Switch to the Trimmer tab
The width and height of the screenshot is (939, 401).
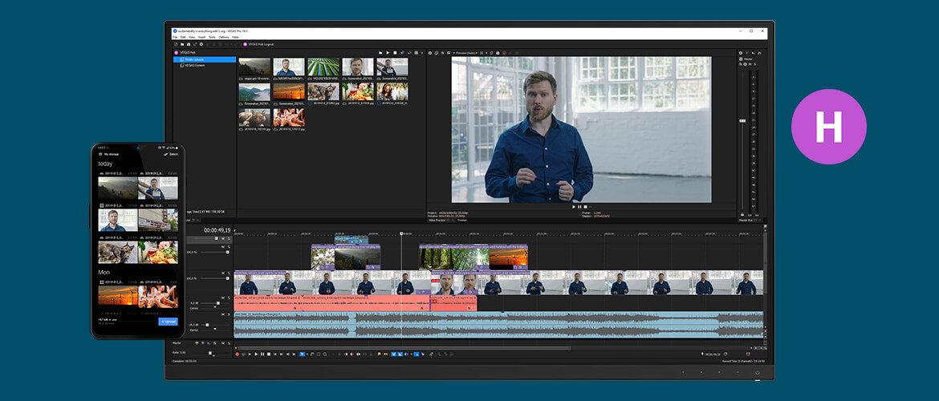[461, 220]
